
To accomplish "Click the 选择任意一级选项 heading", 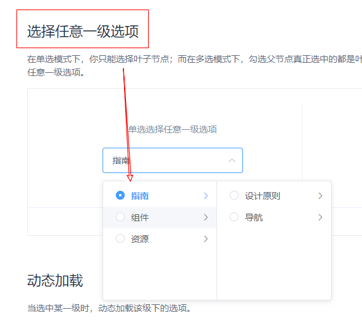I will coord(83,31).
